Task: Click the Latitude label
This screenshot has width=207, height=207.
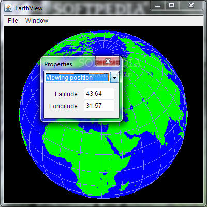Action: (x=66, y=94)
